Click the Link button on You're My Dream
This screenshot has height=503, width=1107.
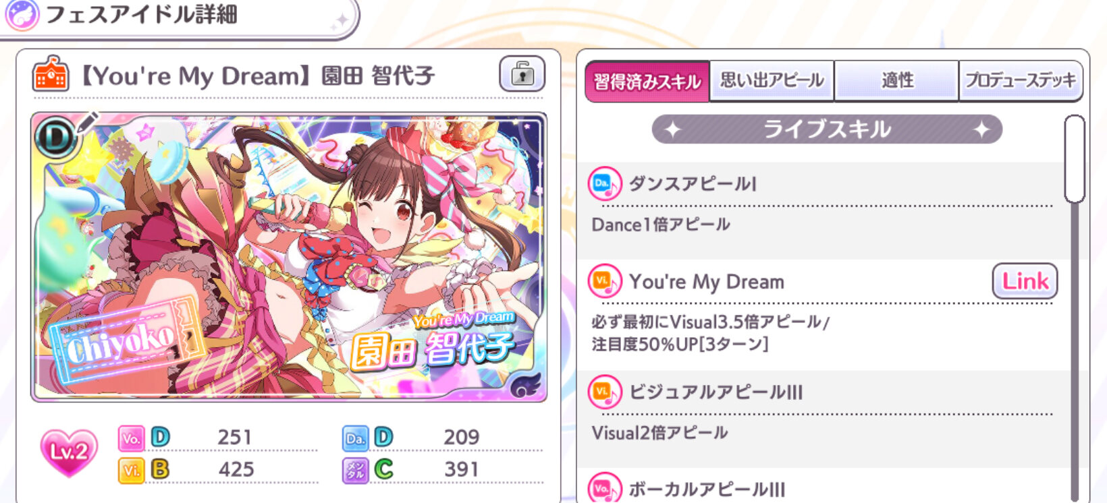[1025, 281]
